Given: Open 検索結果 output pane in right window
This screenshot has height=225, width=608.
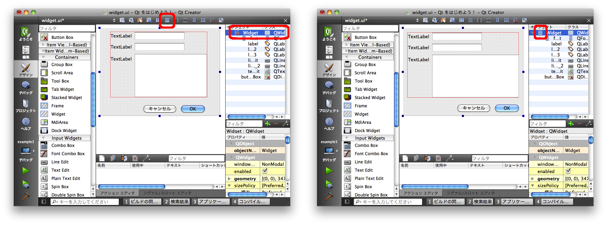Looking at the screenshot, I should coord(479,202).
